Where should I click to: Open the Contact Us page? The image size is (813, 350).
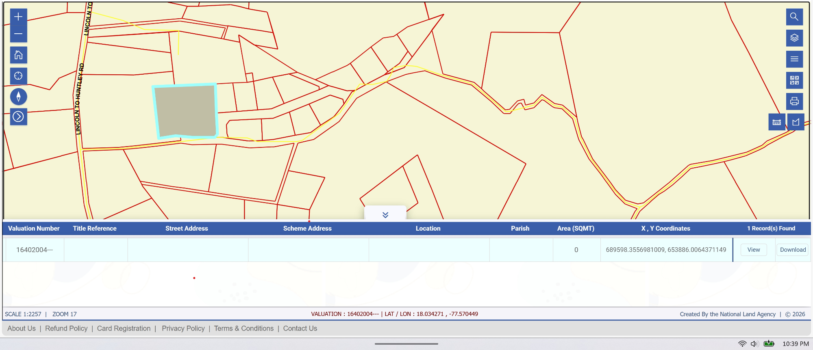[300, 328]
